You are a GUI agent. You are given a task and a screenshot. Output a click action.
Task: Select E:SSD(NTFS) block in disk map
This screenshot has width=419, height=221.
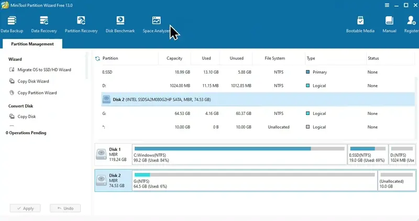point(368,154)
